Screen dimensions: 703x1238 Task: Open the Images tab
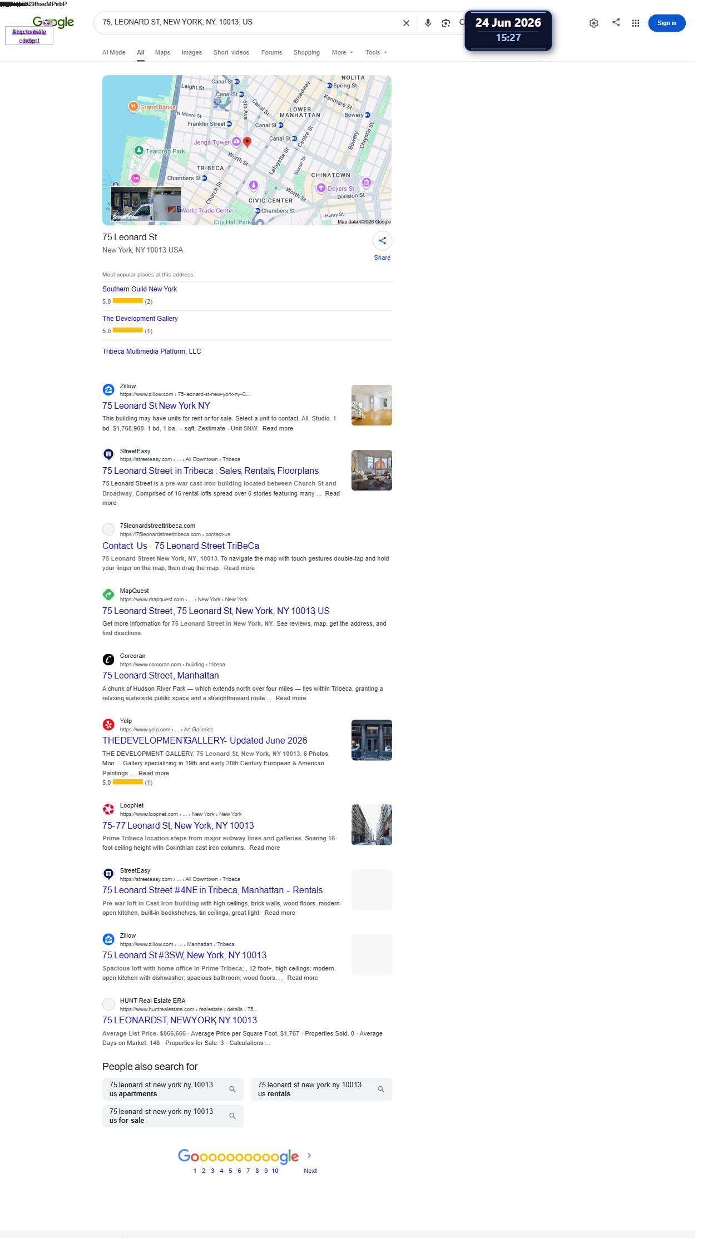[x=192, y=52]
